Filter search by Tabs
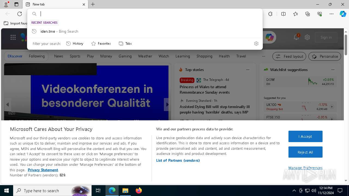Viewport: 349px width, 196px height. pyautogui.click(x=125, y=44)
